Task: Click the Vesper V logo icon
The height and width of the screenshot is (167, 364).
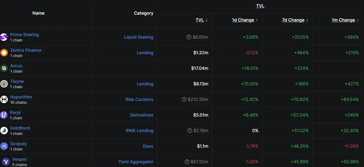Action: (6, 162)
